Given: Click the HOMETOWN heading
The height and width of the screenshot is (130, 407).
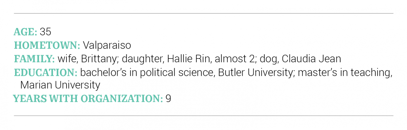Looking at the screenshot, I should coord(47,45).
